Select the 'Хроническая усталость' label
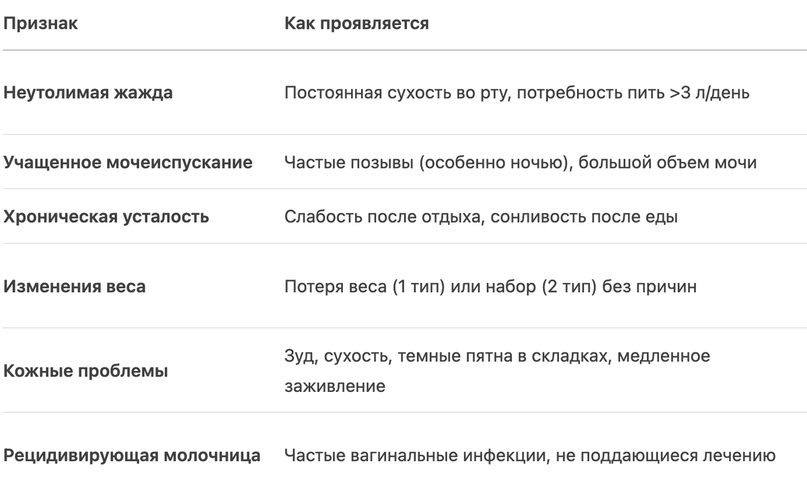807x488 pixels. pyautogui.click(x=106, y=217)
